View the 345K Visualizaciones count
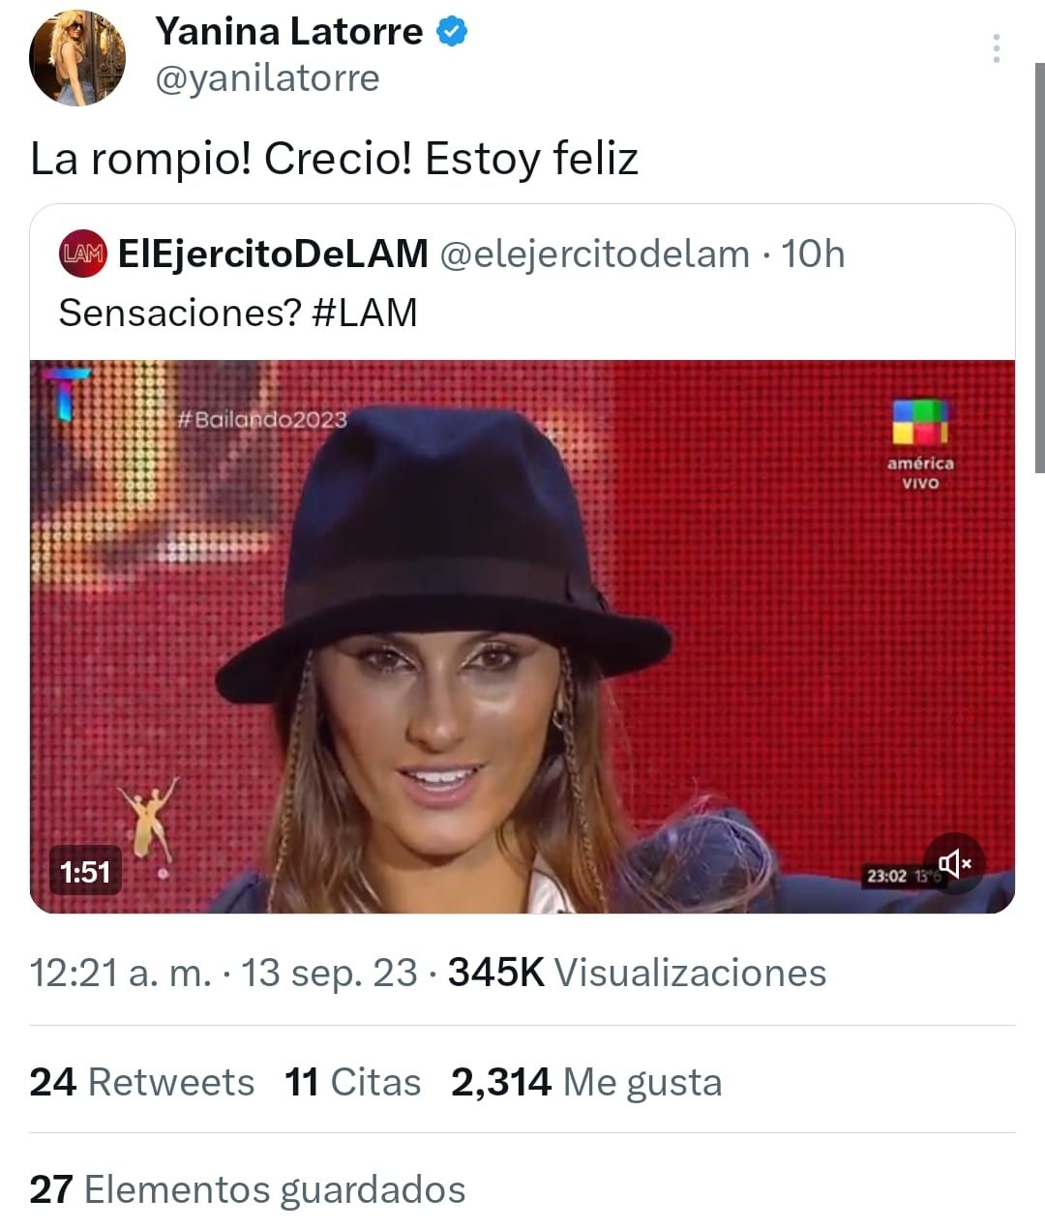The width and height of the screenshot is (1045, 1230). point(637,973)
